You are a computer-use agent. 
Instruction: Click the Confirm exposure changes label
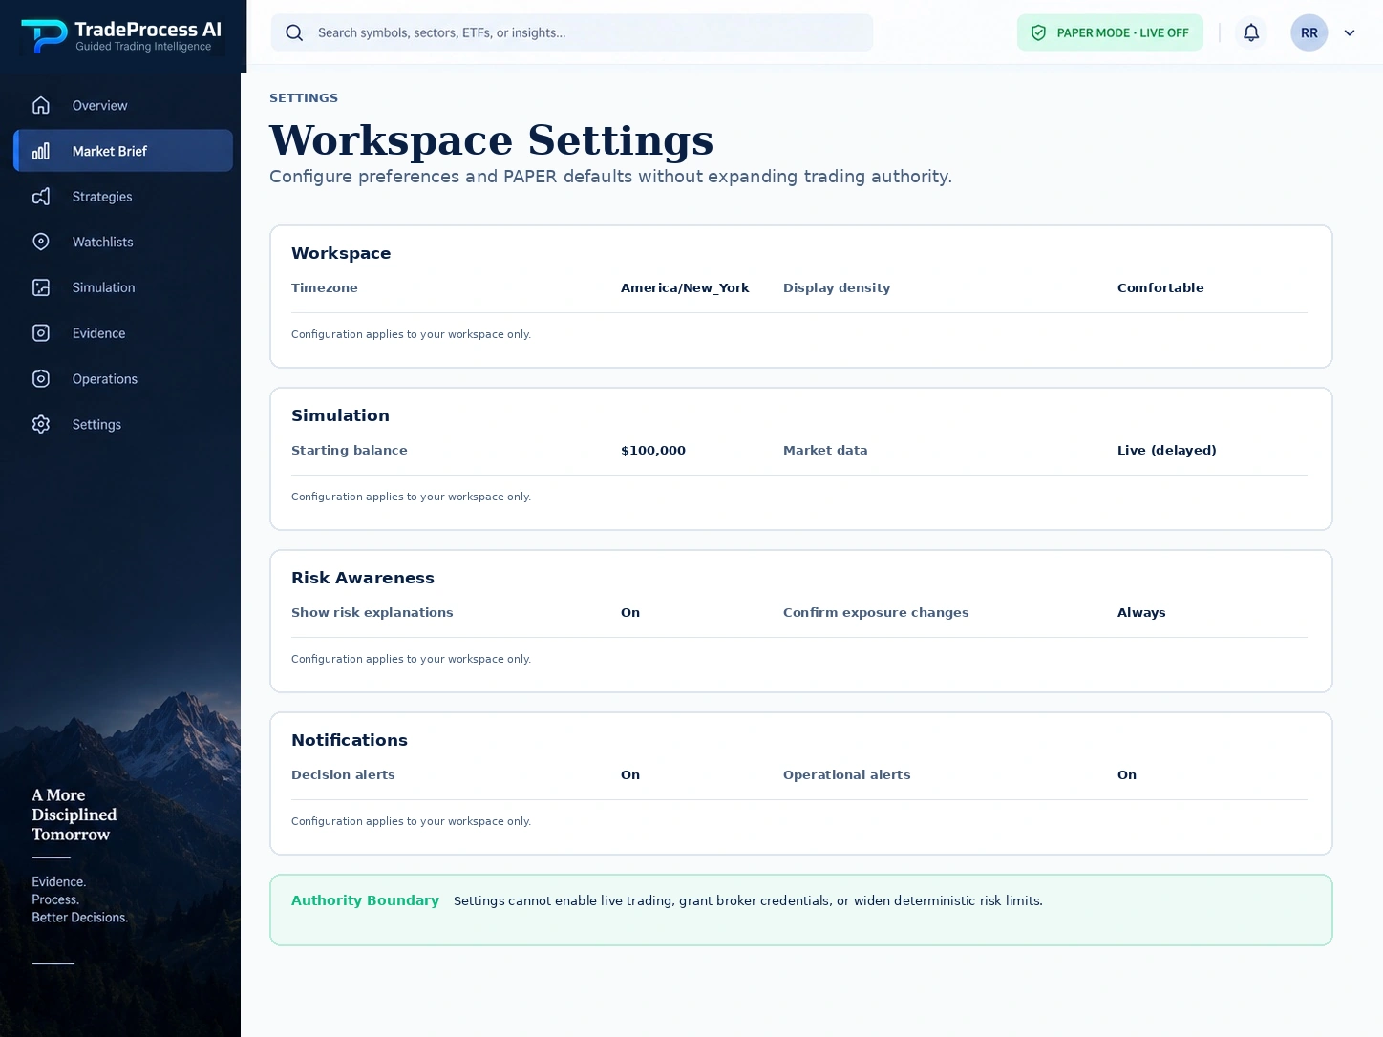pos(876,612)
